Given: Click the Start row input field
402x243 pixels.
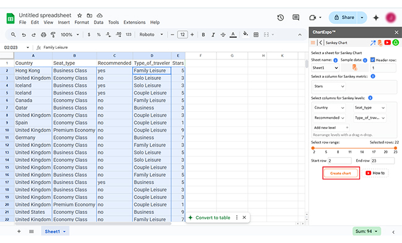Looking at the screenshot, I should coord(340,161).
